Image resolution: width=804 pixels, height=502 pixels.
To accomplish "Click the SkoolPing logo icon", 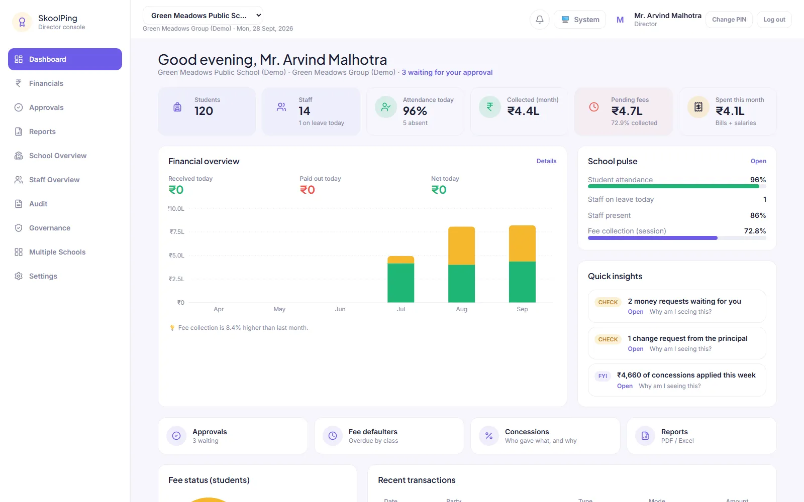I will point(22,22).
